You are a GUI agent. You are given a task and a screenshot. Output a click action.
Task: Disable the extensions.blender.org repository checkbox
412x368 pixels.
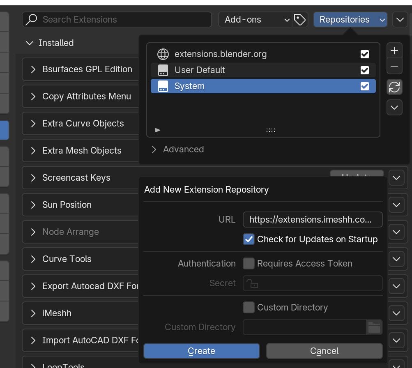pyautogui.click(x=365, y=54)
